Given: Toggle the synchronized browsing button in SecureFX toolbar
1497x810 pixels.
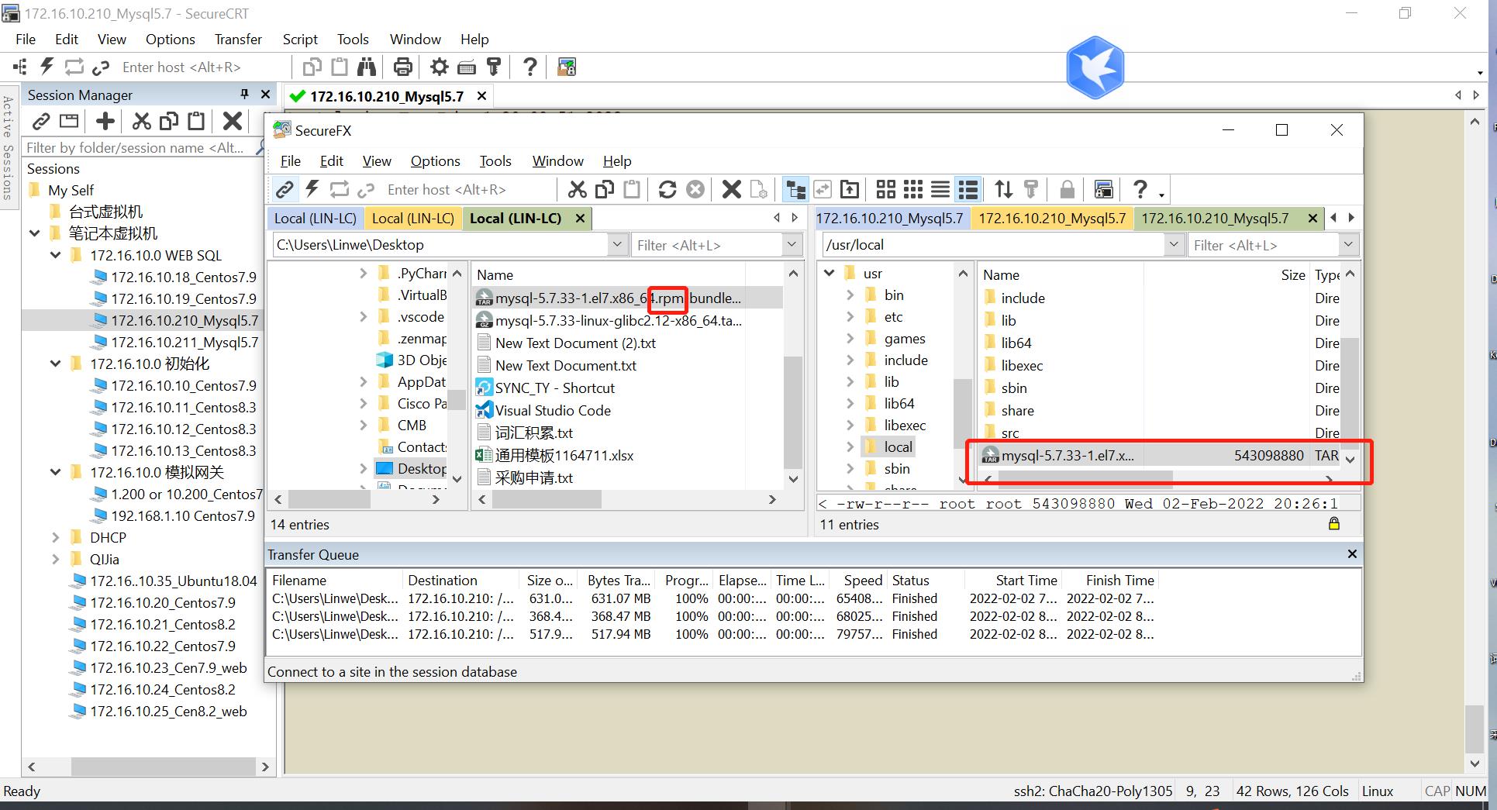Looking at the screenshot, I should tap(823, 189).
